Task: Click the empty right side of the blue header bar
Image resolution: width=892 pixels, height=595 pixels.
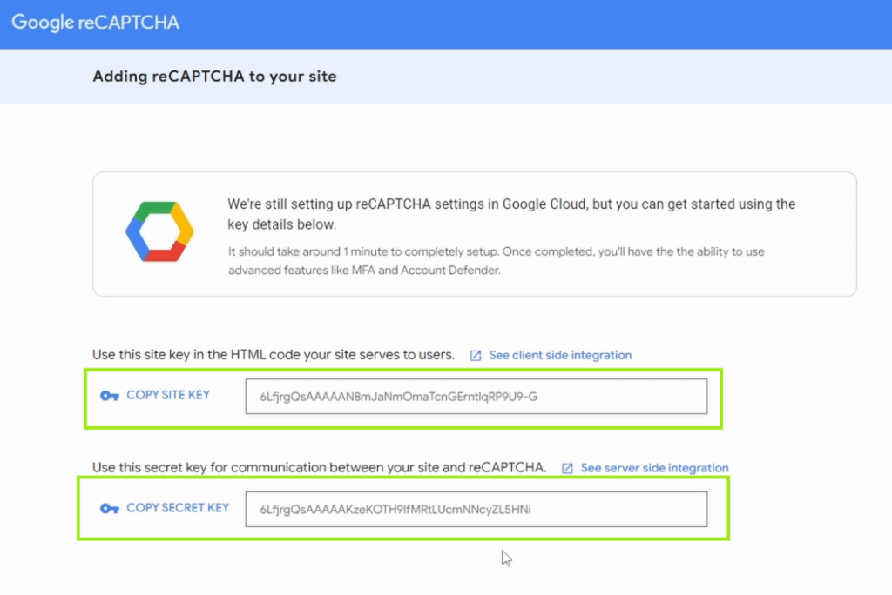Action: (x=610, y=23)
